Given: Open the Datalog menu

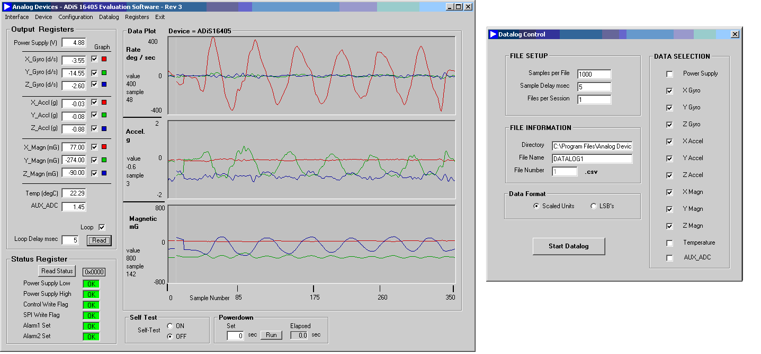Looking at the screenshot, I should point(109,17).
